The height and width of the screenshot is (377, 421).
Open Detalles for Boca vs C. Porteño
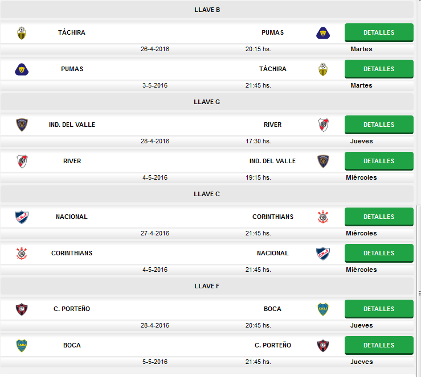click(x=379, y=345)
